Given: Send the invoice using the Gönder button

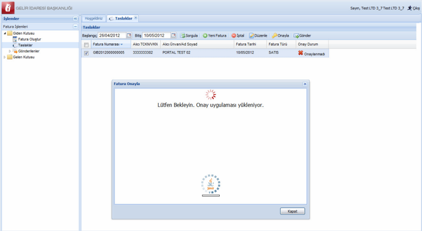Looking at the screenshot, I should point(302,36).
